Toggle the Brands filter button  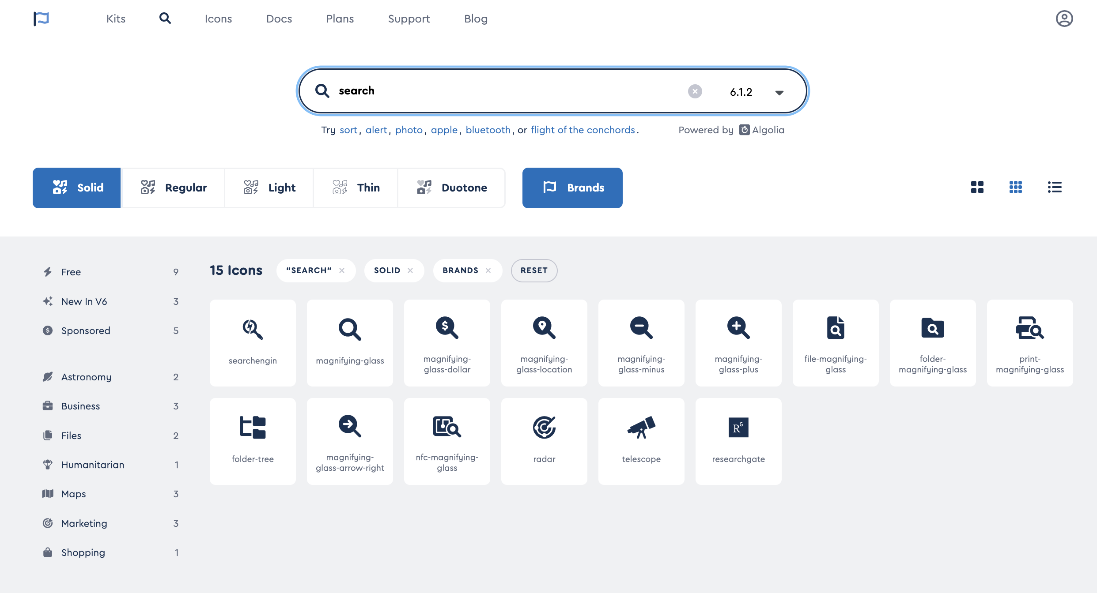[572, 188]
